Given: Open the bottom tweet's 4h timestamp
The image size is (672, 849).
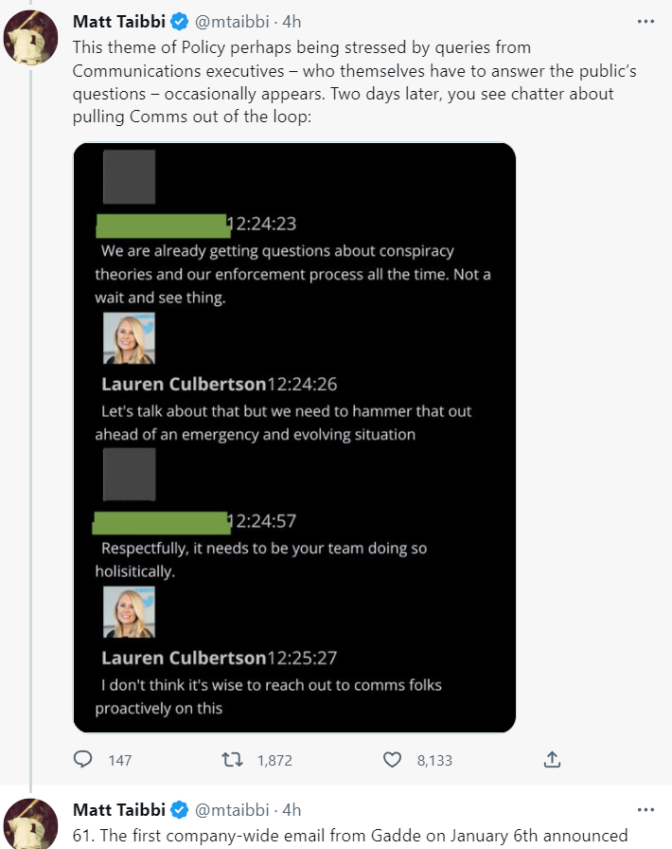Looking at the screenshot, I should (292, 809).
